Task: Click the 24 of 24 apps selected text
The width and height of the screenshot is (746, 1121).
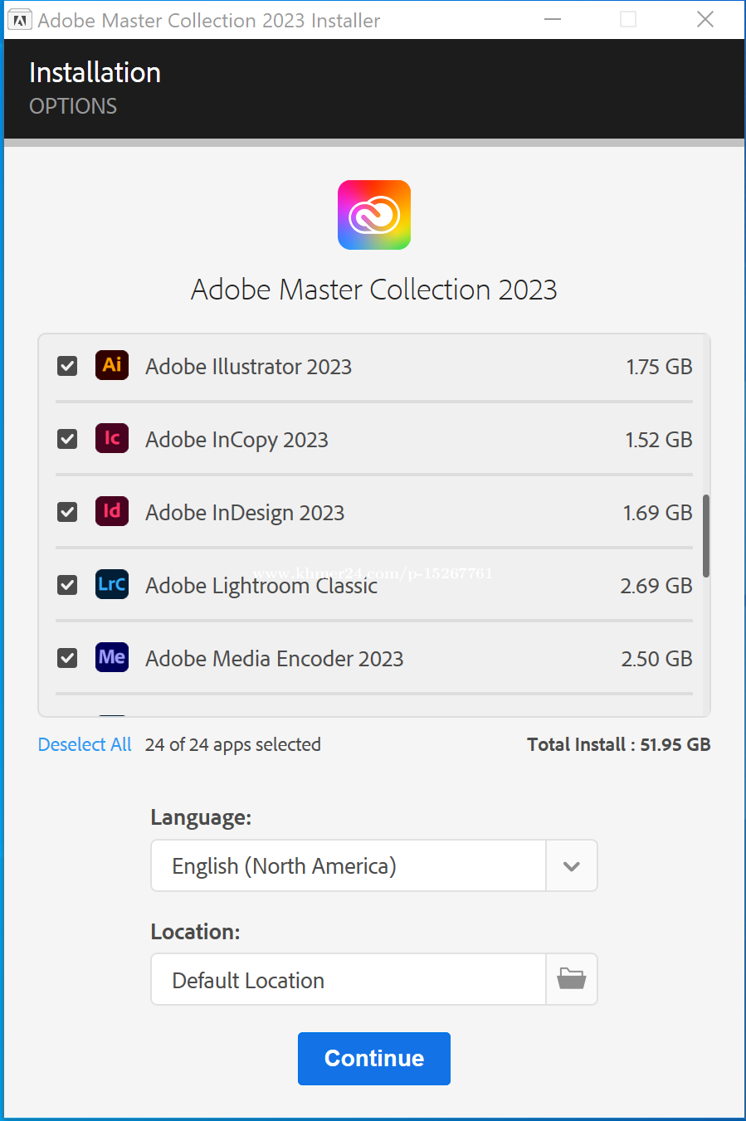Action: (x=233, y=745)
